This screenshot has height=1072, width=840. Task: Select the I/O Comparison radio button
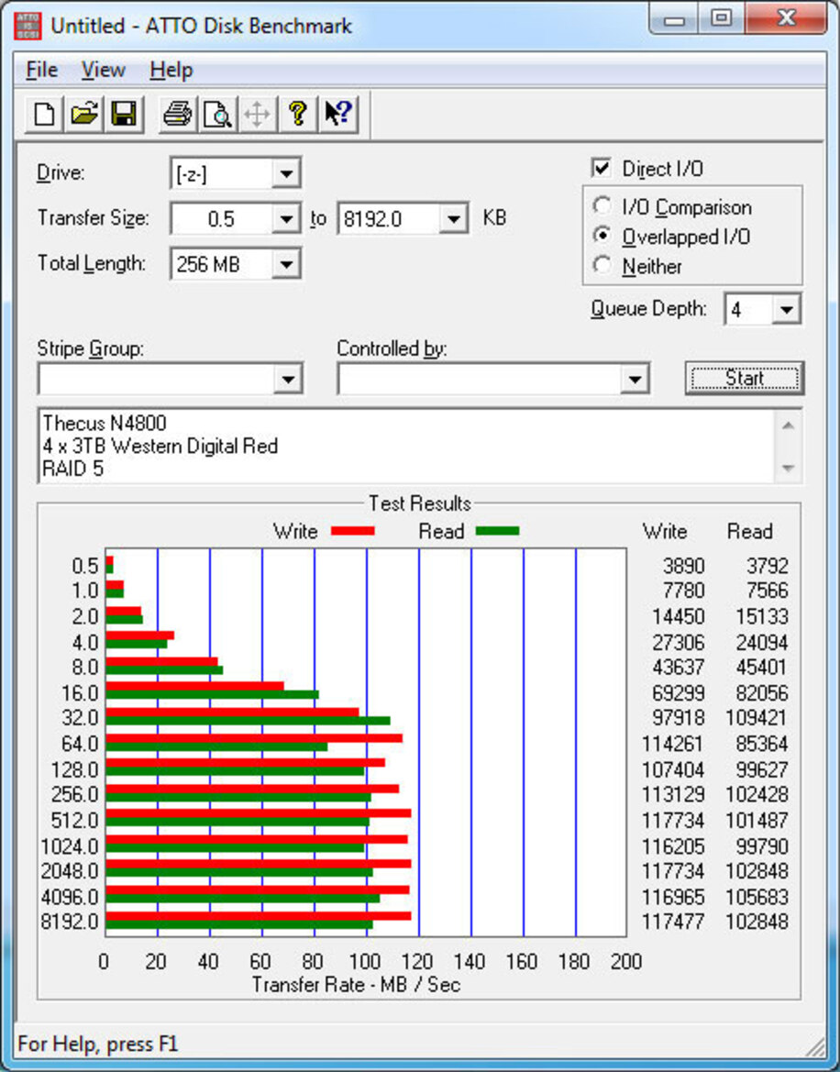(x=602, y=205)
